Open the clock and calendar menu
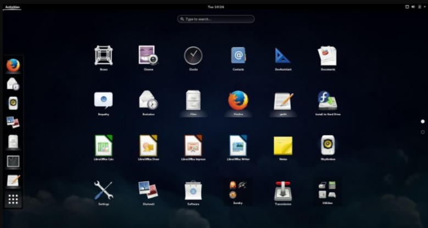428x228 pixels. (215, 7)
